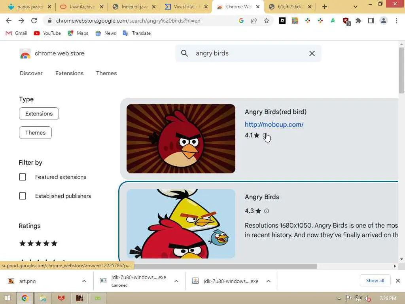Select the five star rating filter
Viewport: 405px width, 304px height.
click(x=38, y=243)
